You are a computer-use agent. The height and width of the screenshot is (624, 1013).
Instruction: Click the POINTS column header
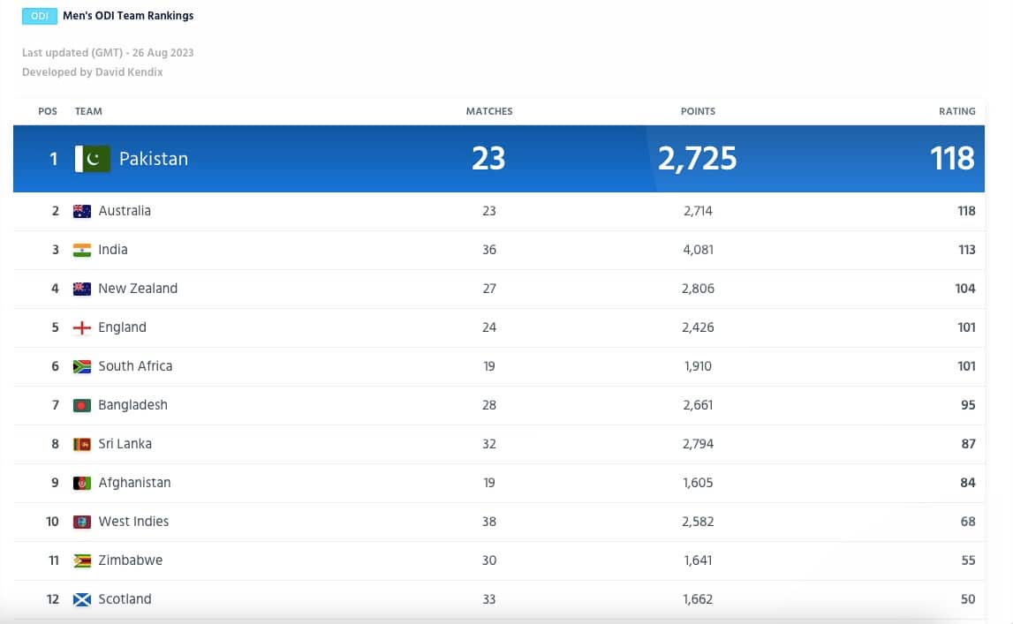click(698, 111)
